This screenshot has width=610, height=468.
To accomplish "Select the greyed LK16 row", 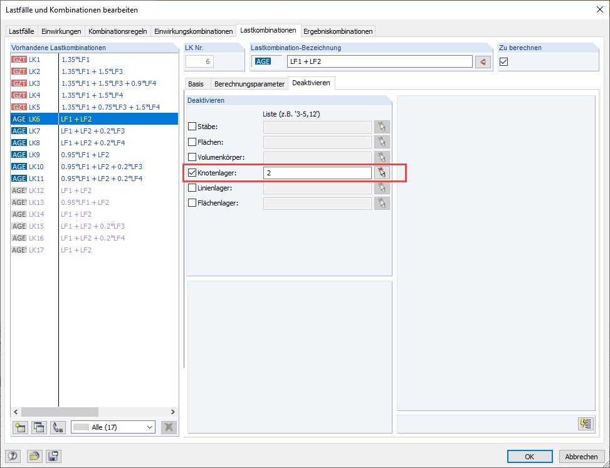I will [x=95, y=238].
